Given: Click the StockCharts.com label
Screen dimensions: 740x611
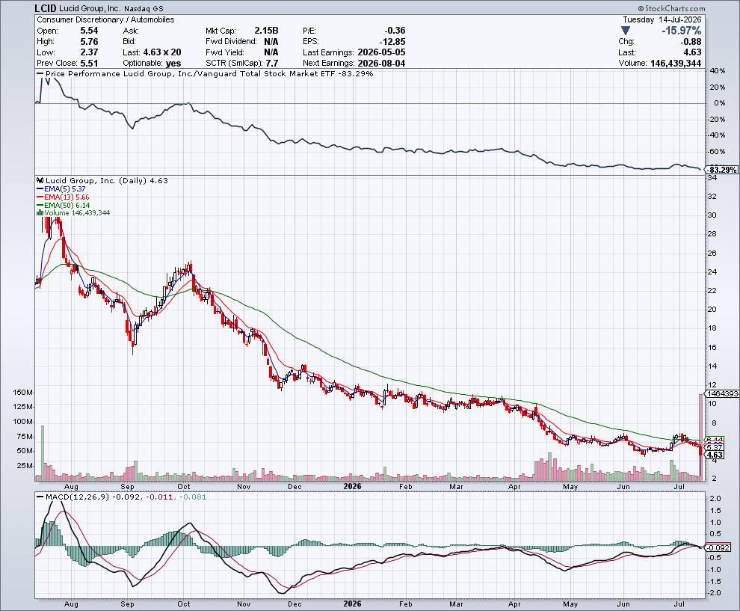Looking at the screenshot, I should (x=671, y=8).
